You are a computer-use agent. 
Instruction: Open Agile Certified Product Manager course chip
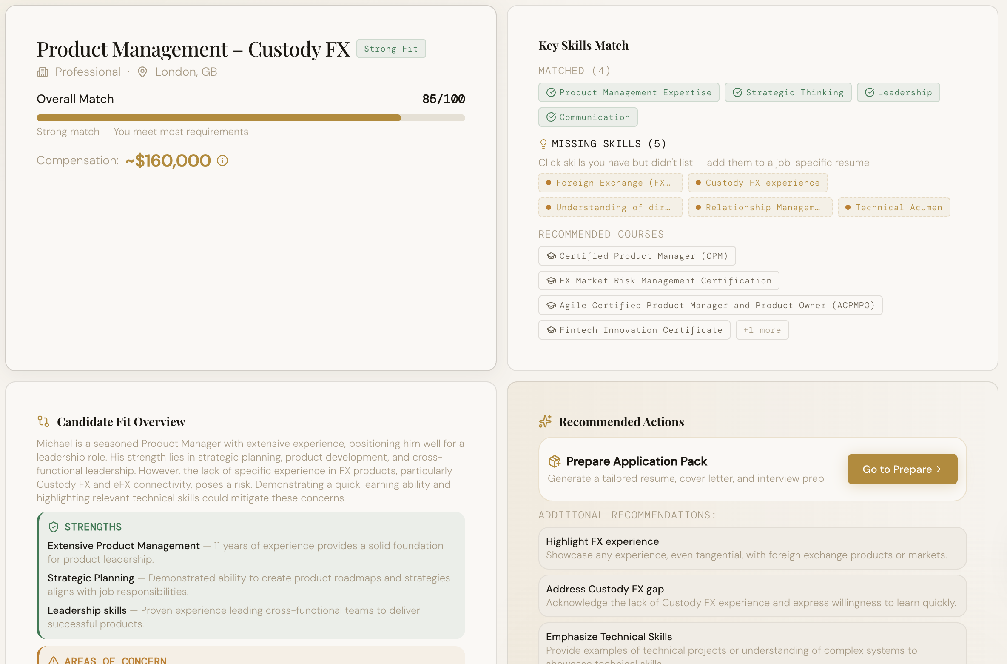(x=710, y=305)
